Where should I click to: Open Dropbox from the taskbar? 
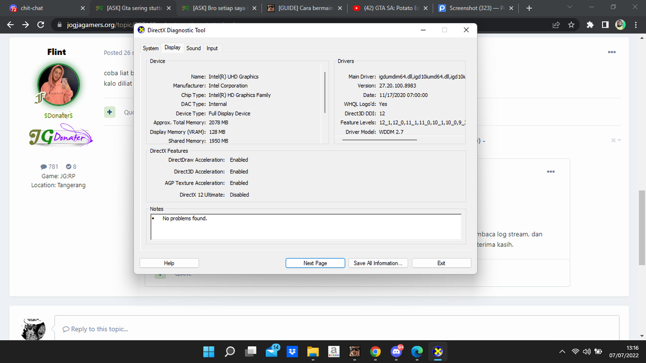coord(292,351)
